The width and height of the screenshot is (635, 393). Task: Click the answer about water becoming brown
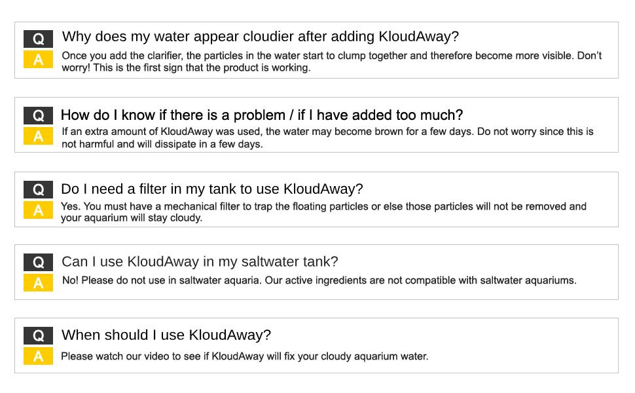coord(327,138)
